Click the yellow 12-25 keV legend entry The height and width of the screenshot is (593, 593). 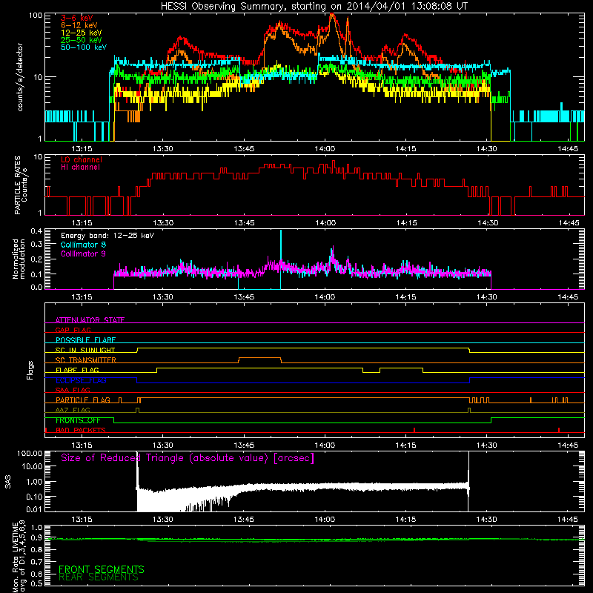(82, 33)
